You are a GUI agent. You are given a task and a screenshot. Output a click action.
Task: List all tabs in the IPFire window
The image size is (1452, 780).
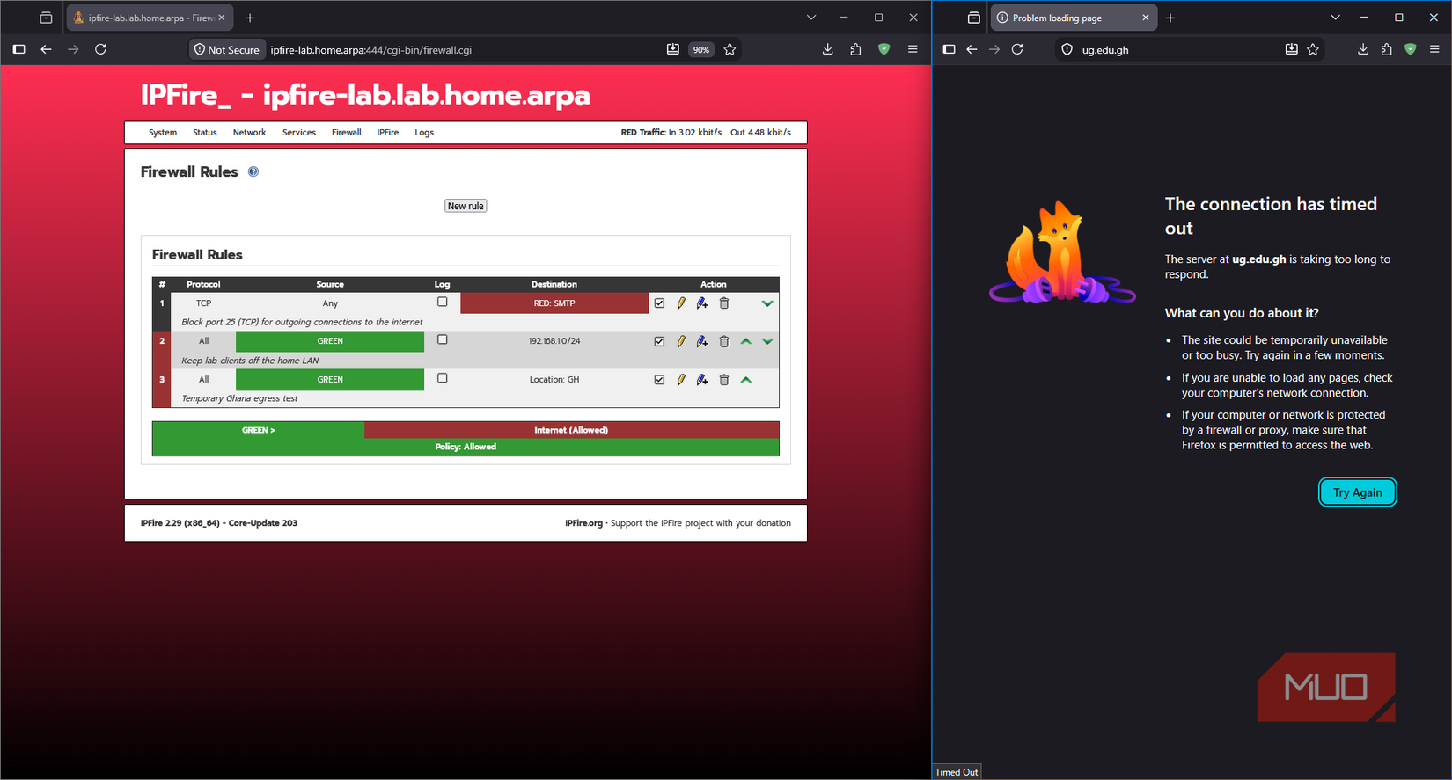tap(811, 18)
